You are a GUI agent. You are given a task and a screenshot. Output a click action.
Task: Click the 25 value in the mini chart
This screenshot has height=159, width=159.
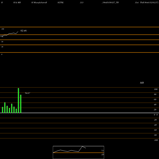pos(103,155)
